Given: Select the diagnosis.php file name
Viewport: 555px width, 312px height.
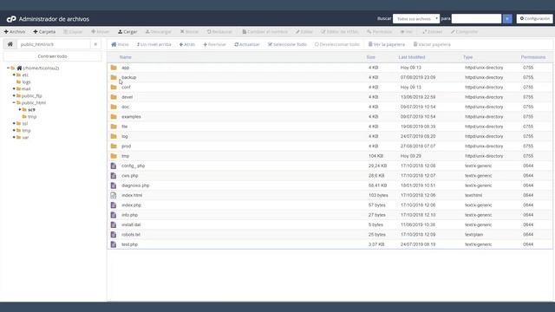Looking at the screenshot, I should coord(135,185).
